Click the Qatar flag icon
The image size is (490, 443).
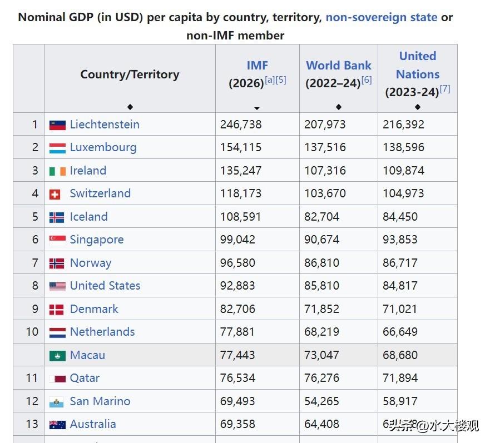coord(58,378)
